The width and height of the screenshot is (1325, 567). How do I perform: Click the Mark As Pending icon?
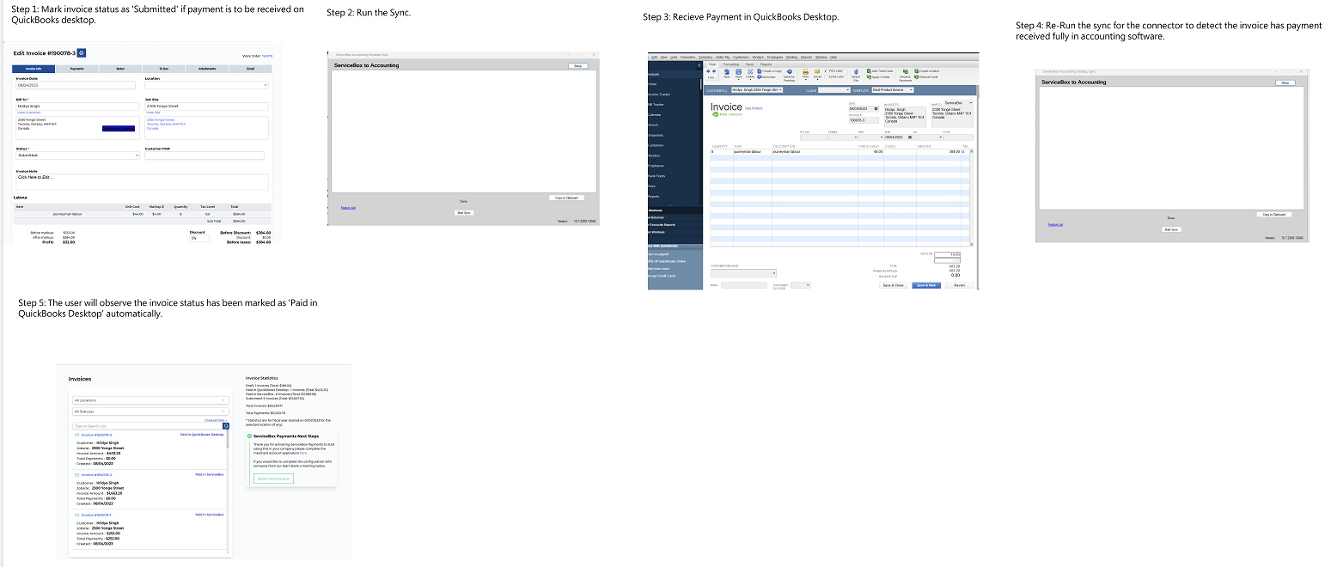789,72
